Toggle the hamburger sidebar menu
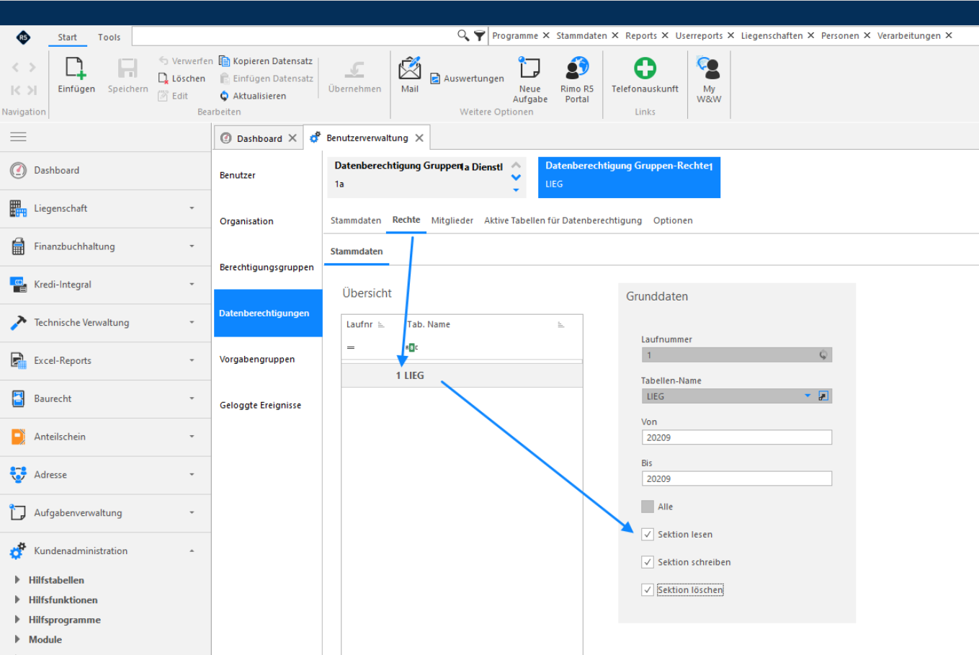The height and width of the screenshot is (655, 979). click(18, 137)
